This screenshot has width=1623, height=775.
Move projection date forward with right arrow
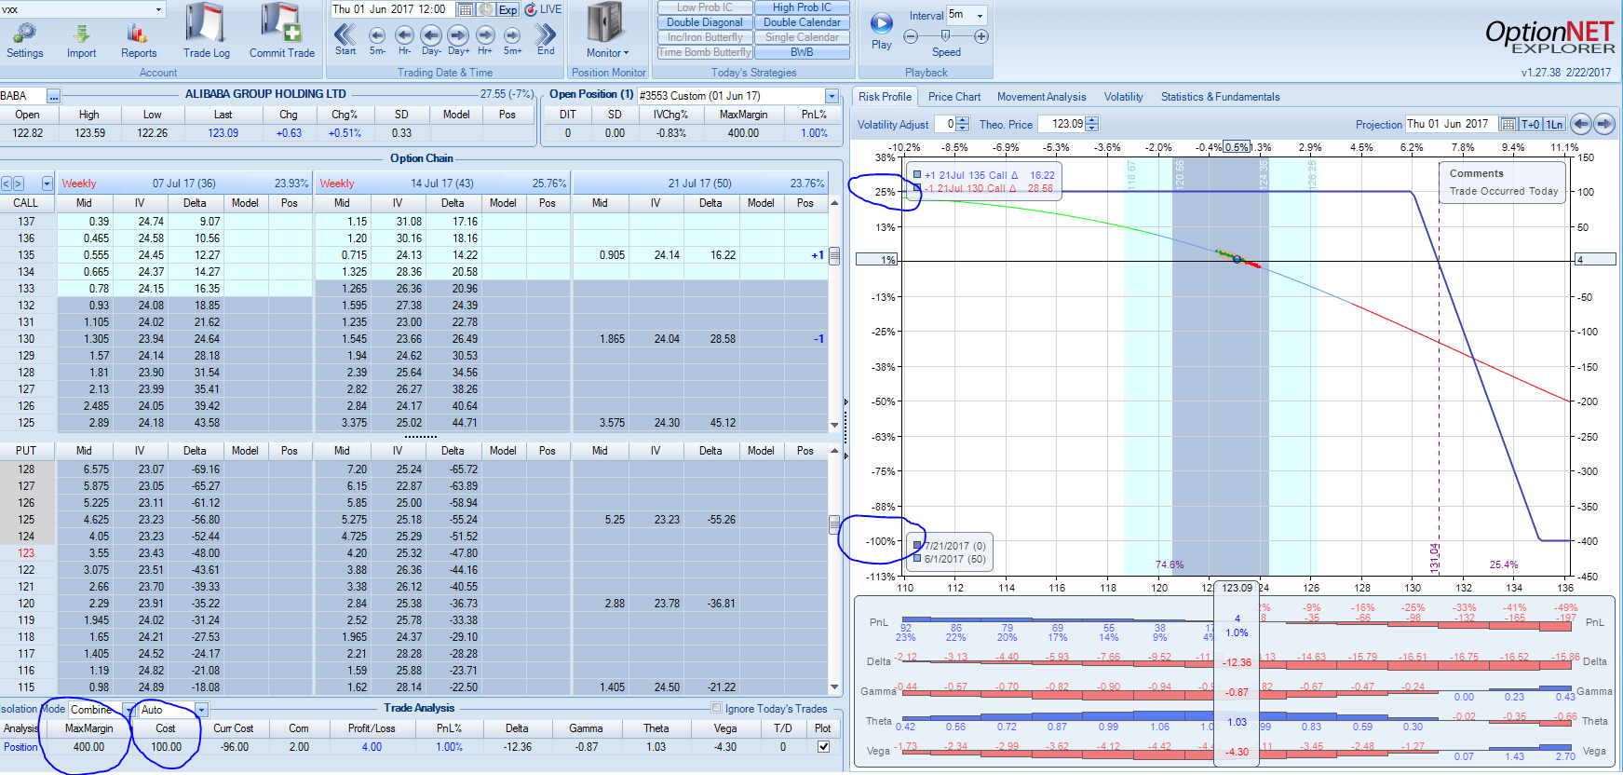pos(1603,124)
